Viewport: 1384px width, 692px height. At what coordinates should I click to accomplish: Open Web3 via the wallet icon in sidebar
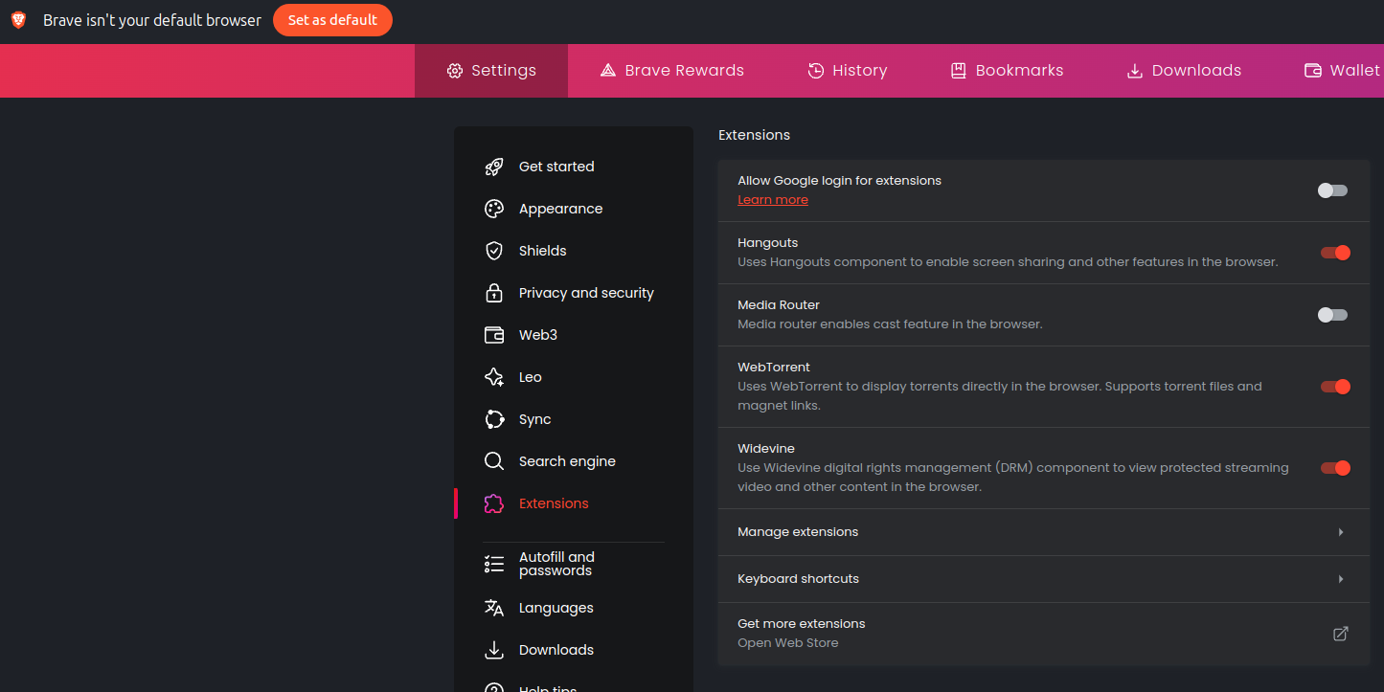pos(494,335)
